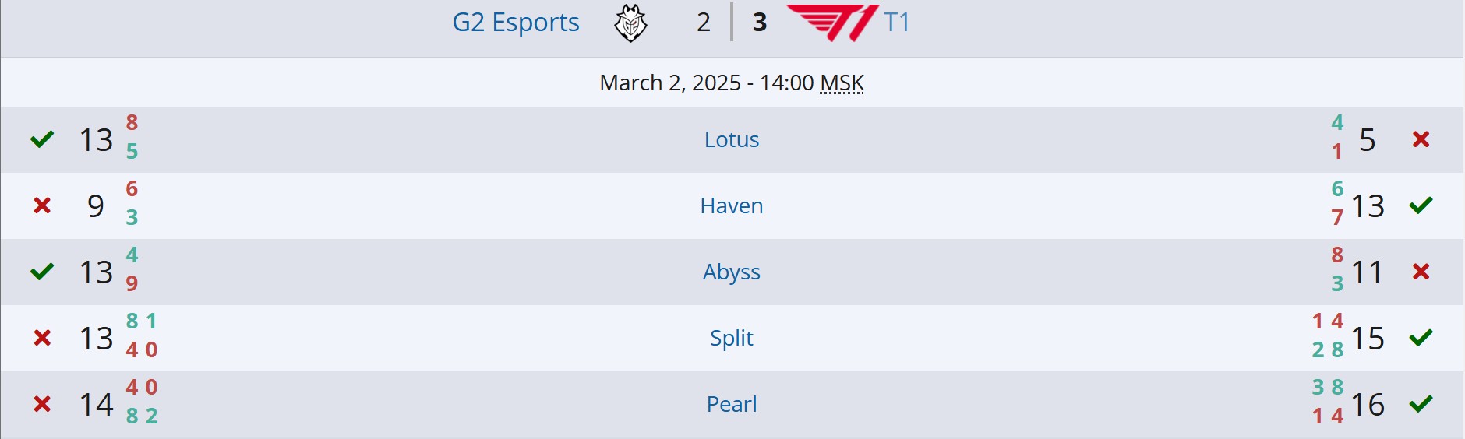Open the T1 team name link
Screen dimensions: 1465x439
[897, 23]
